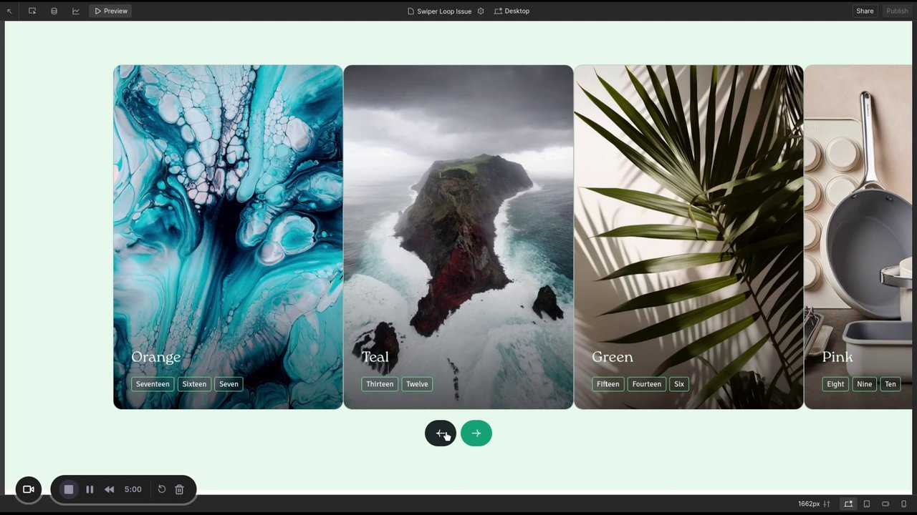This screenshot has width=917, height=515.
Task: Click the video camera recorder icon
Action: (x=29, y=489)
